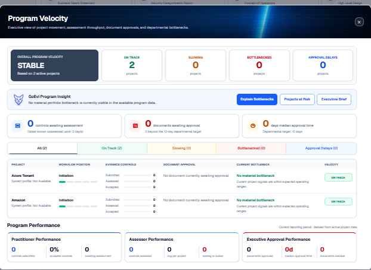
Task: Click Amazon's No material bottleneck text
Action: 255,200
